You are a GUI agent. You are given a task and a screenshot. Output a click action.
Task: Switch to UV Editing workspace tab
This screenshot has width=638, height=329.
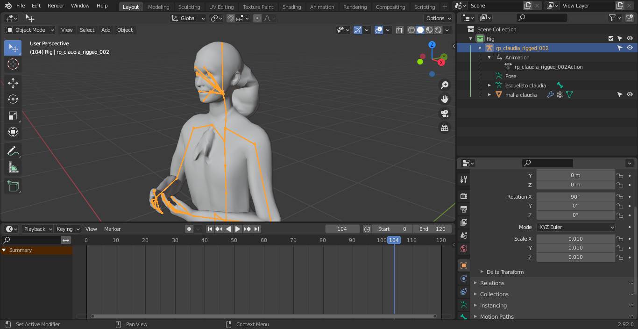coord(221,7)
